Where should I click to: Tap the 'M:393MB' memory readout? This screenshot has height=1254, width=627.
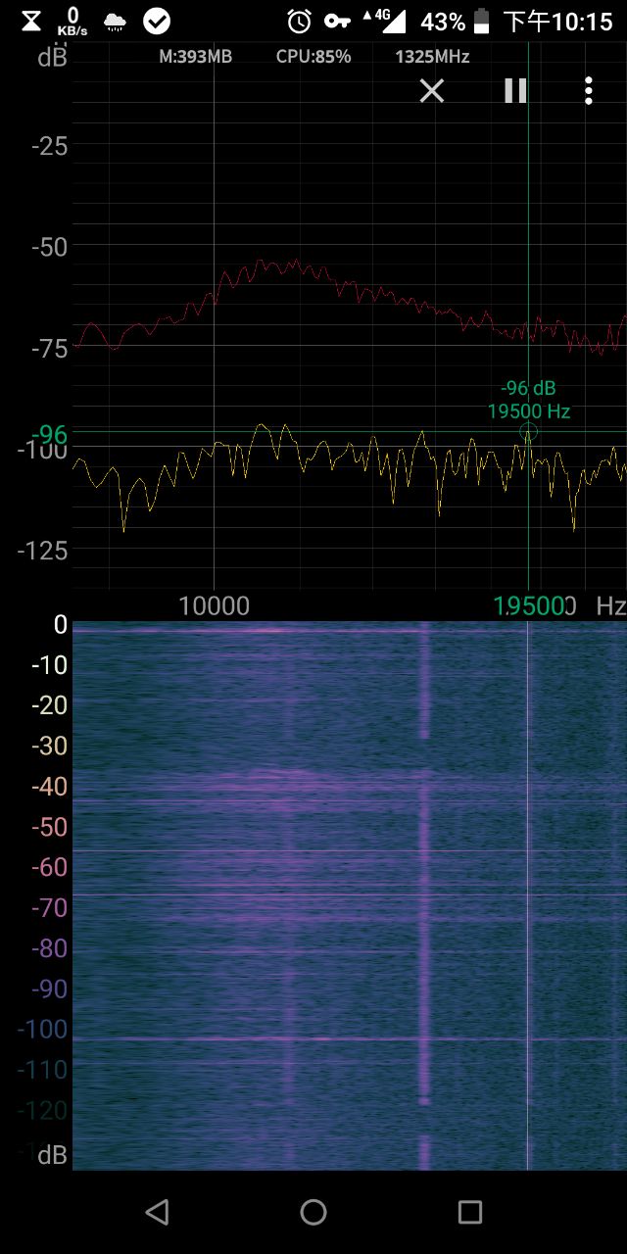pyautogui.click(x=196, y=57)
